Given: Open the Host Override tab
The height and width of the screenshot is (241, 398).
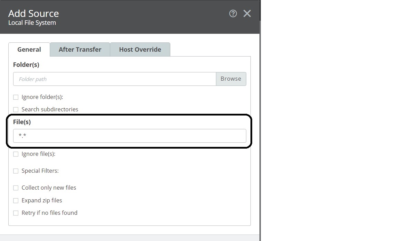Looking at the screenshot, I should tap(140, 49).
